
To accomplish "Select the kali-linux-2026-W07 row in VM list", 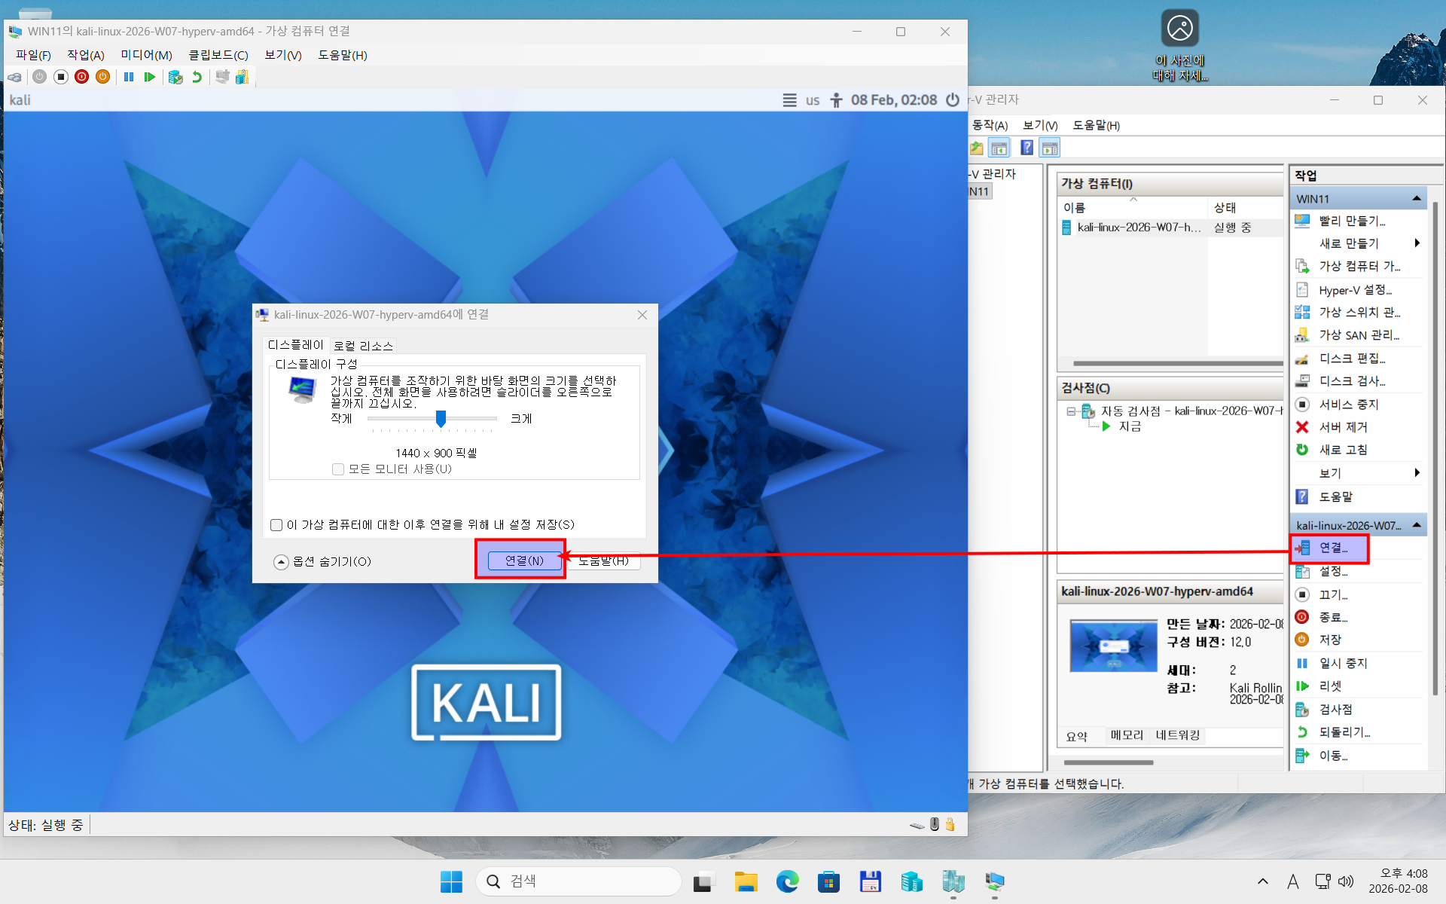I will 1171,228.
